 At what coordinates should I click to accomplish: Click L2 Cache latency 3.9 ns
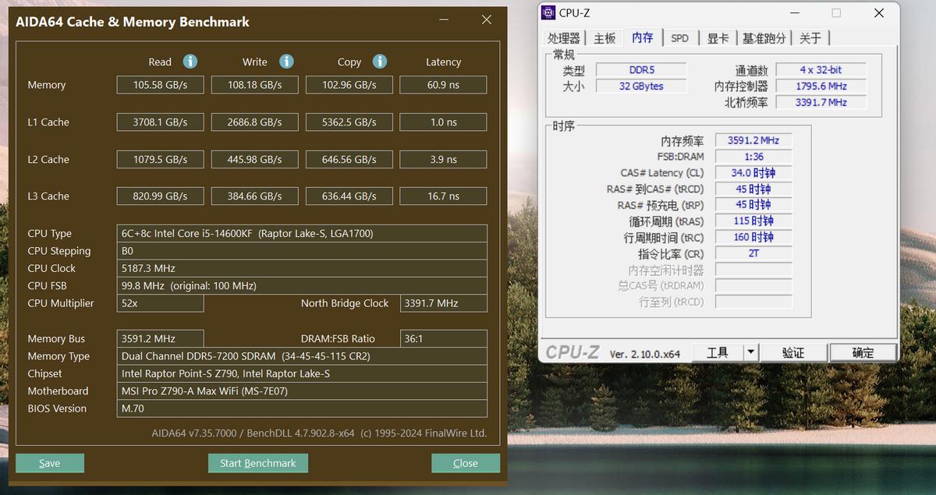point(443,159)
